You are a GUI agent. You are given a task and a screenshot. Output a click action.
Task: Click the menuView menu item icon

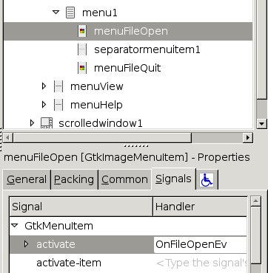[58, 86]
